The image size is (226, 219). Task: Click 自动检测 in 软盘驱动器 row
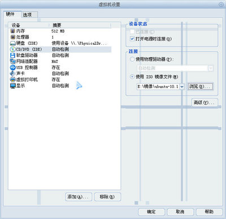[60, 55]
